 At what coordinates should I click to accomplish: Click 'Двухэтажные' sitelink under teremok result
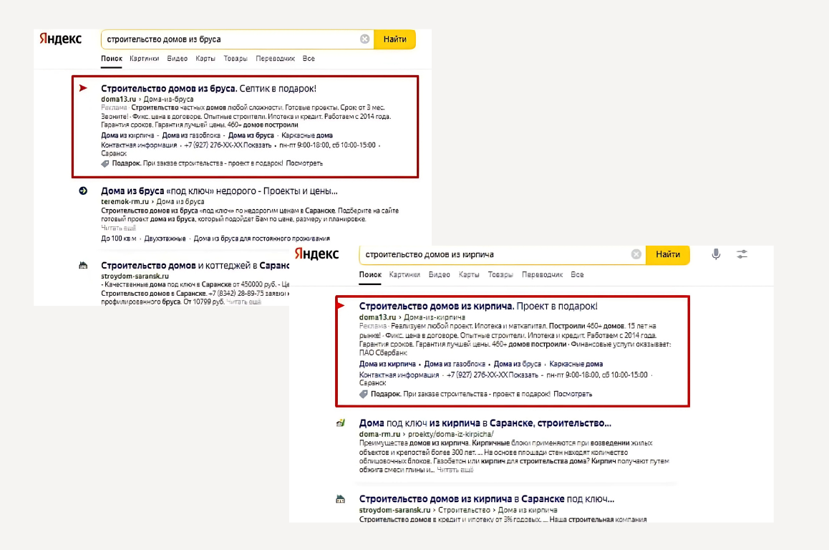pos(165,238)
